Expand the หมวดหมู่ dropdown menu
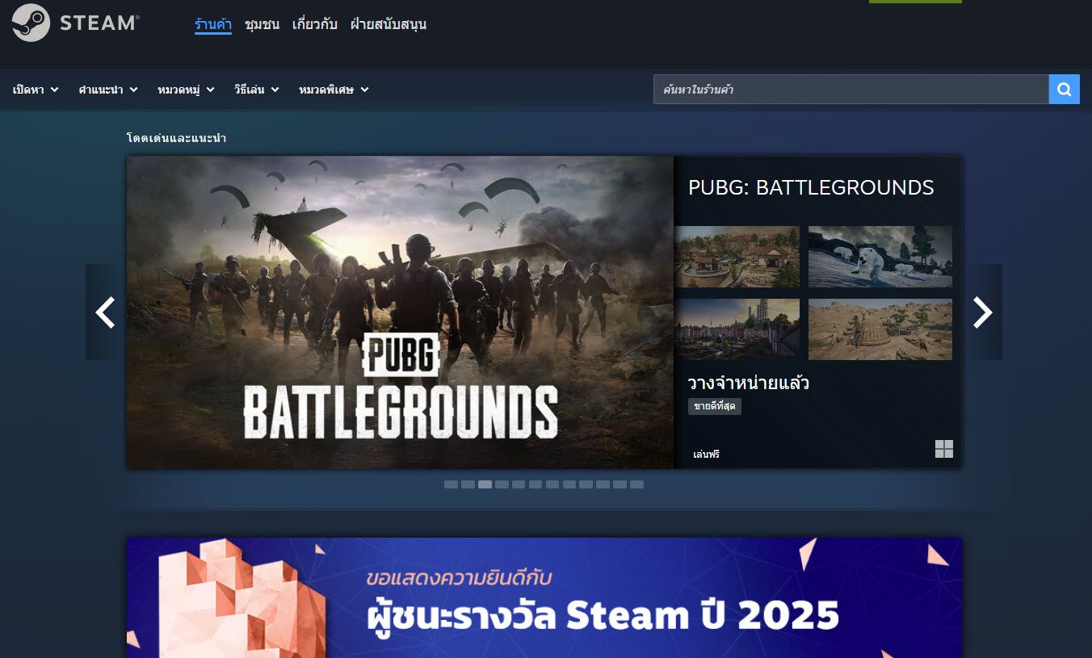 point(186,90)
